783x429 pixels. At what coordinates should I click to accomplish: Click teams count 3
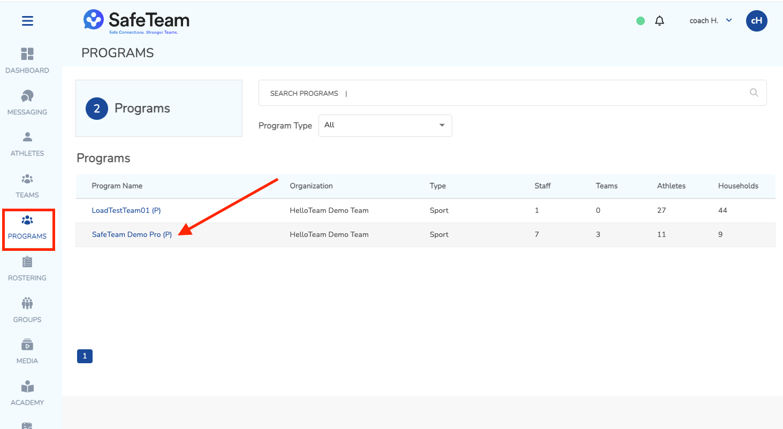(598, 234)
